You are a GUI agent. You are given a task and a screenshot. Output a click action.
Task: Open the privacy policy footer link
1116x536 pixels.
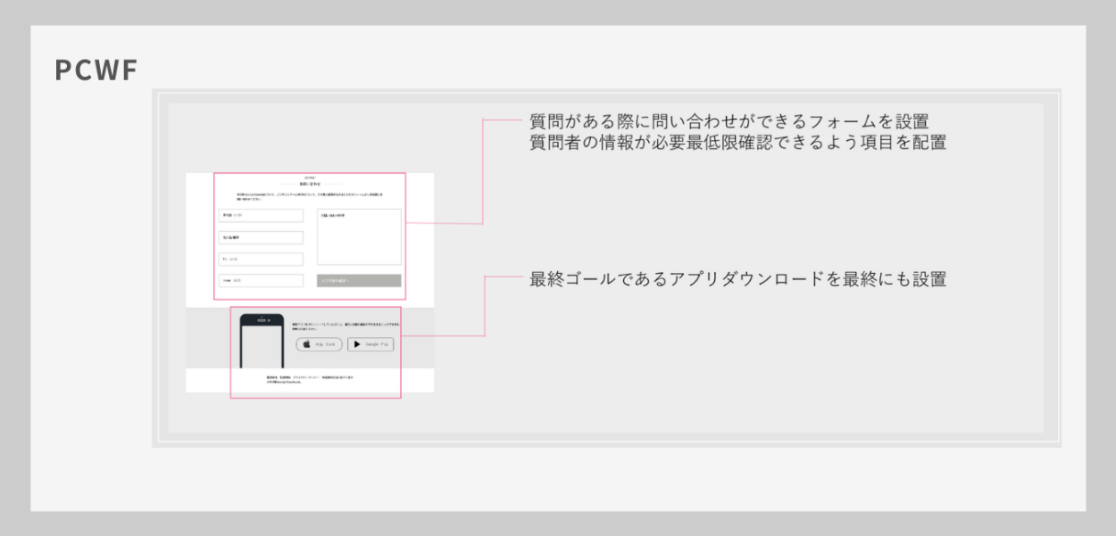pyautogui.click(x=306, y=377)
